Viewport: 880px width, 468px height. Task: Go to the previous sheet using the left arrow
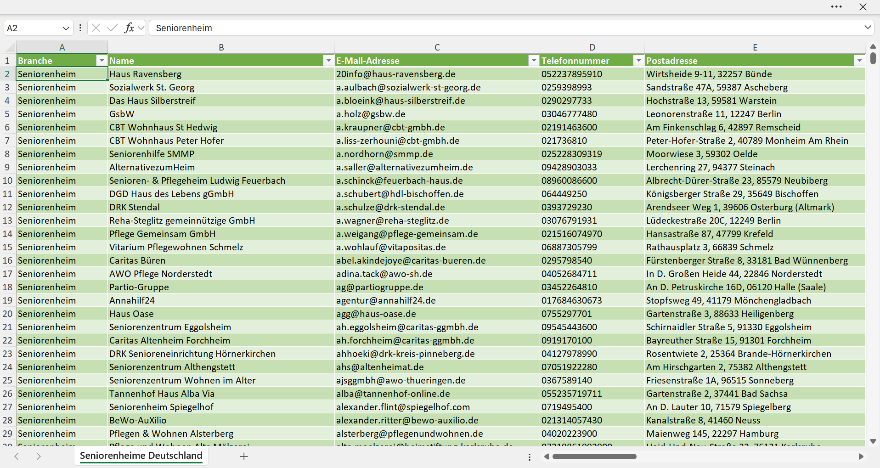(17, 457)
